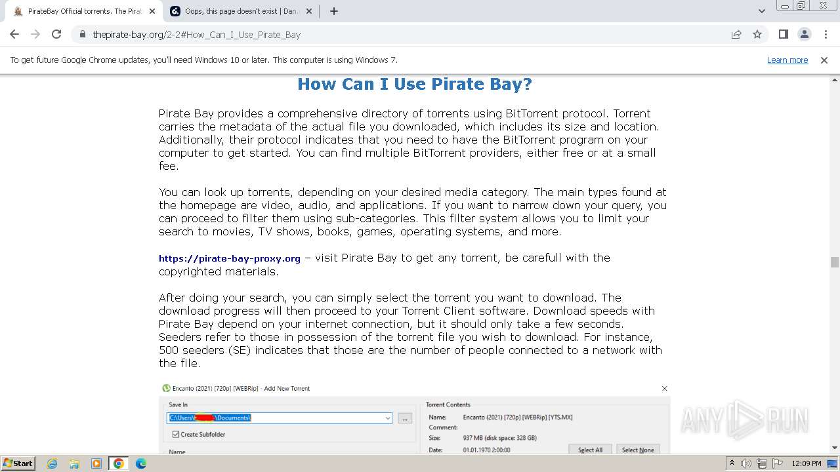This screenshot has height=472, width=840.
Task: Click the browse '...' button
Action: (x=405, y=418)
